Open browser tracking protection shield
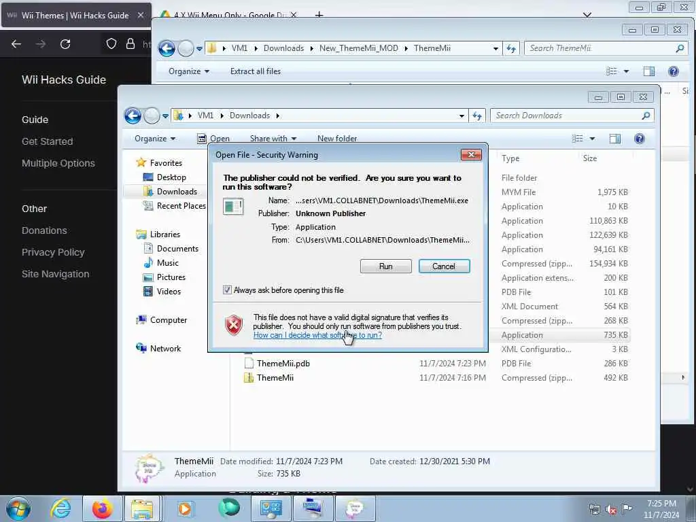The height and width of the screenshot is (522, 696). click(x=111, y=43)
